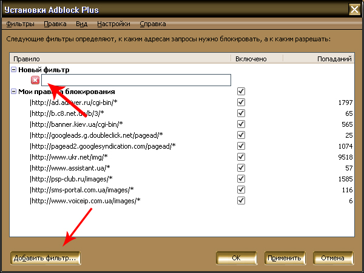The height and width of the screenshot is (273, 364).
Task: Sort by the Включено column header
Action: 257,59
